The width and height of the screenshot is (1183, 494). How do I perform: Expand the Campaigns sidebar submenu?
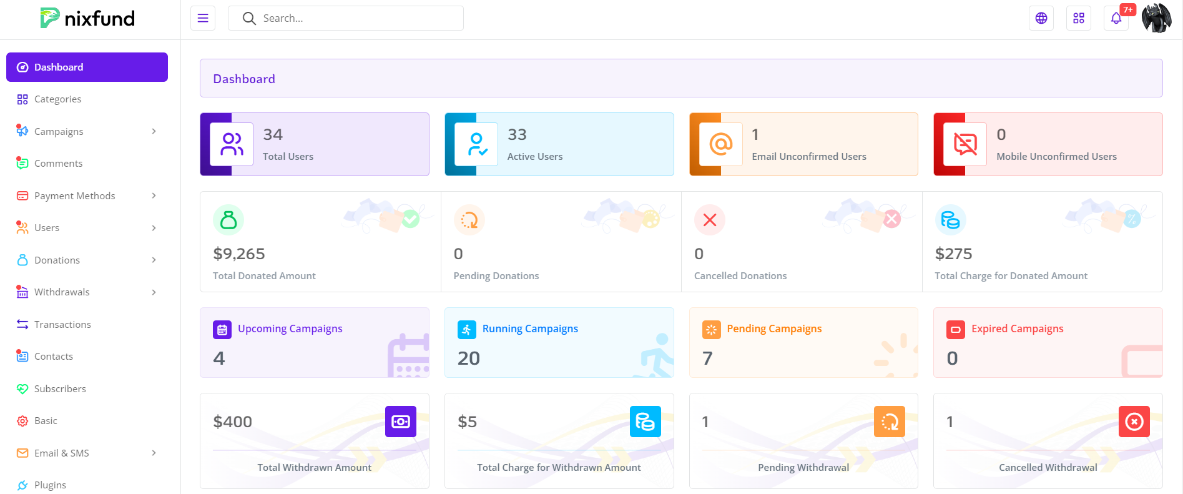154,131
